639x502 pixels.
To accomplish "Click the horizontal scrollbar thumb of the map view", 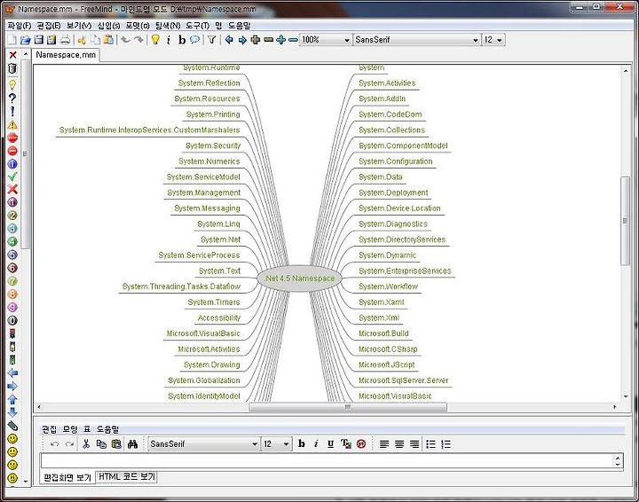I will [x=348, y=407].
